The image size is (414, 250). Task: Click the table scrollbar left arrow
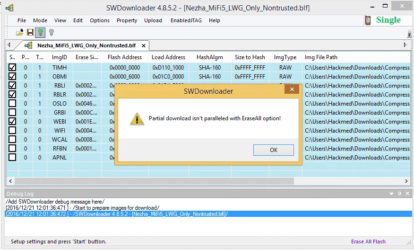pyautogui.click(x=10, y=181)
